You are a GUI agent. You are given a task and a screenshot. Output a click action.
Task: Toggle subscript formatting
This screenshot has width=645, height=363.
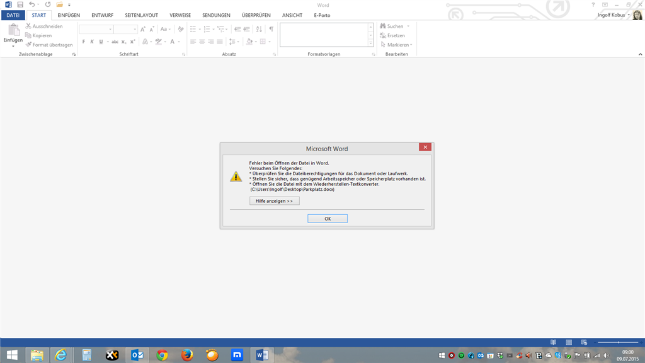coord(123,42)
